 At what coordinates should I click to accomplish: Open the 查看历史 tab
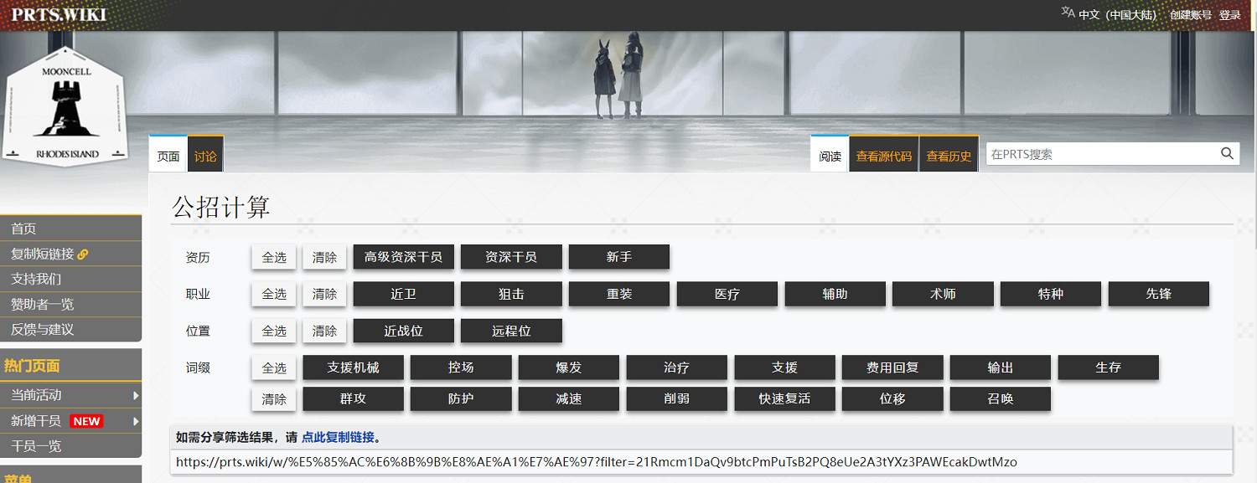[x=949, y=157]
